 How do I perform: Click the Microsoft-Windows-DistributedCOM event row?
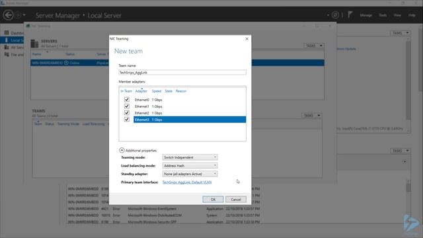tap(164, 216)
